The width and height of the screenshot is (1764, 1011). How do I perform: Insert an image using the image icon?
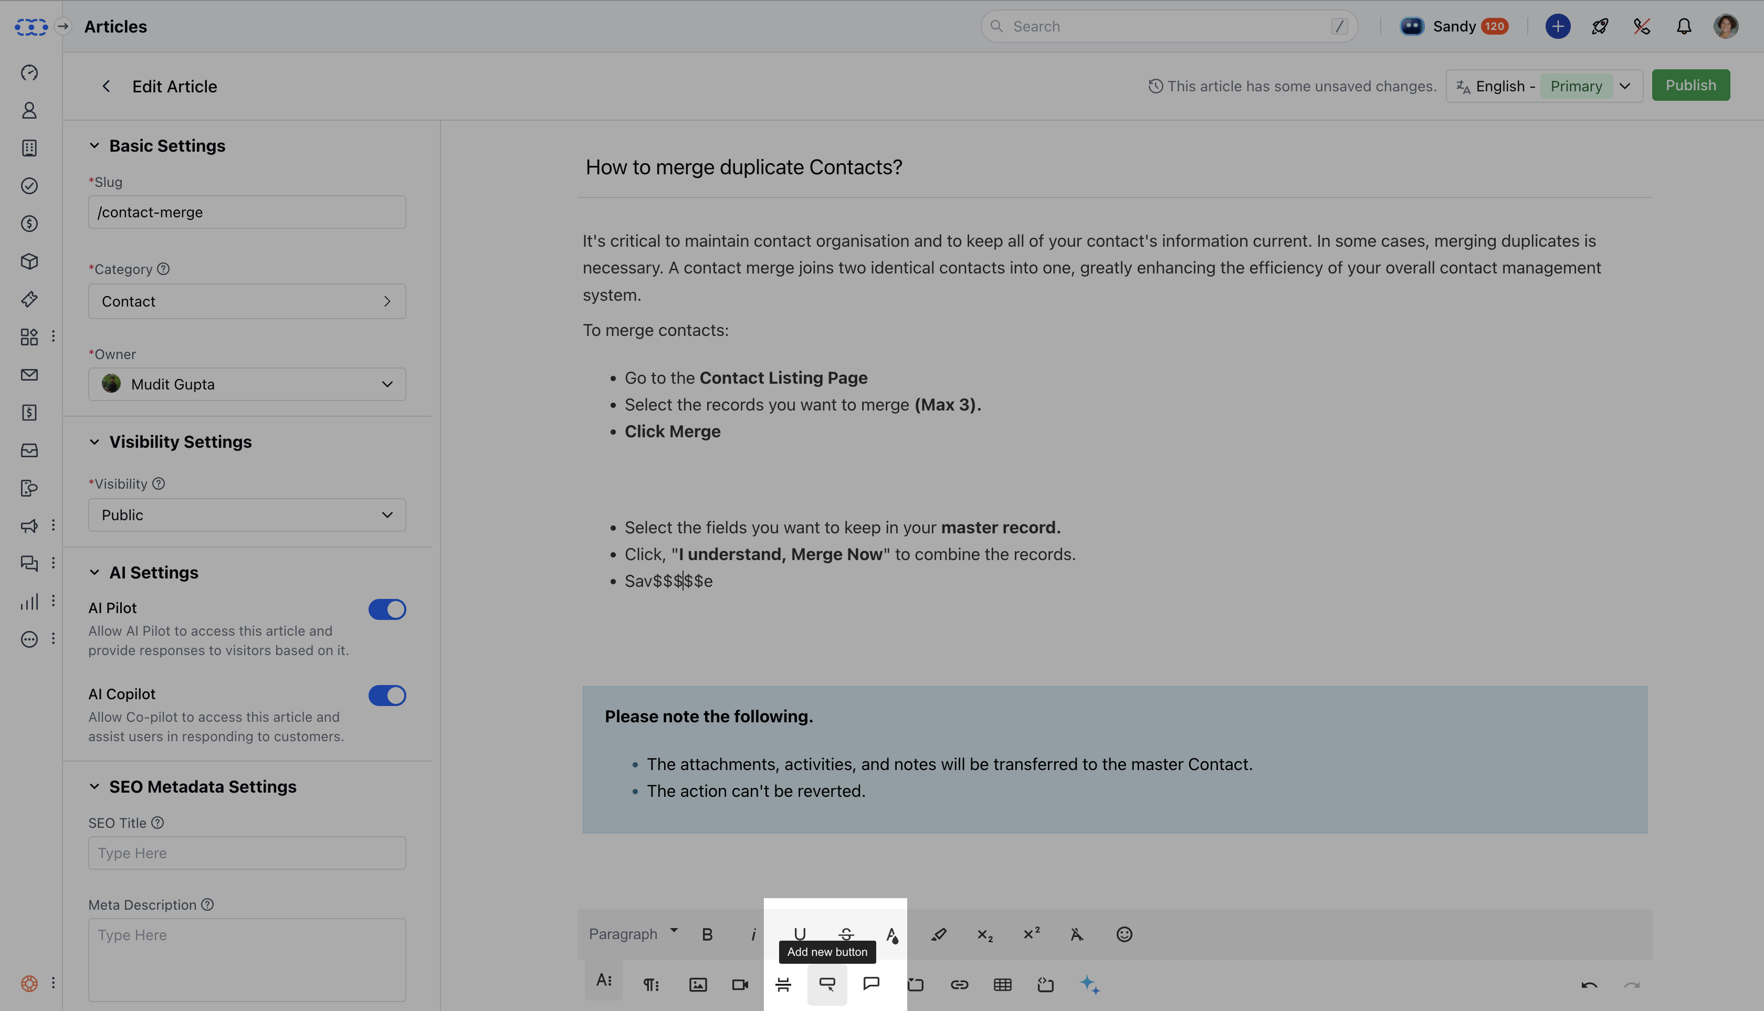point(697,985)
